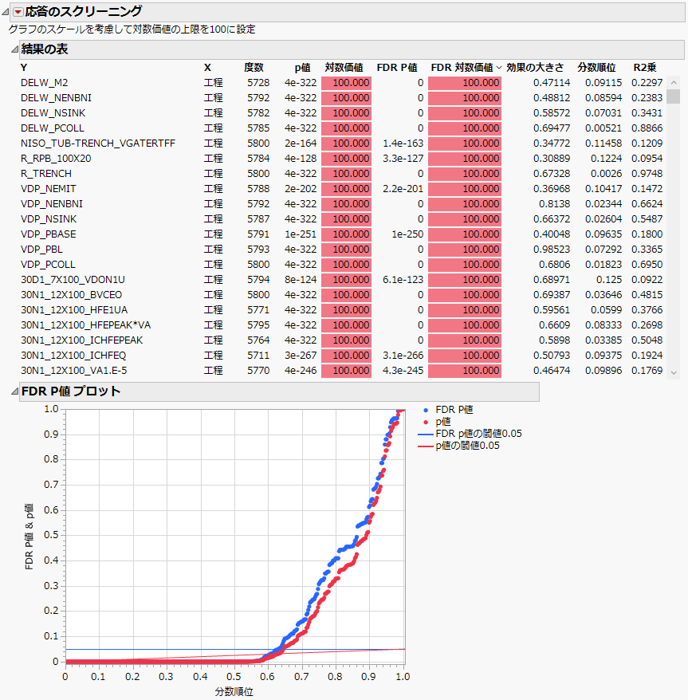Open the red triangle menu for 応答のスクリーニング
Viewport: 688px width, 700px height.
pos(20,12)
